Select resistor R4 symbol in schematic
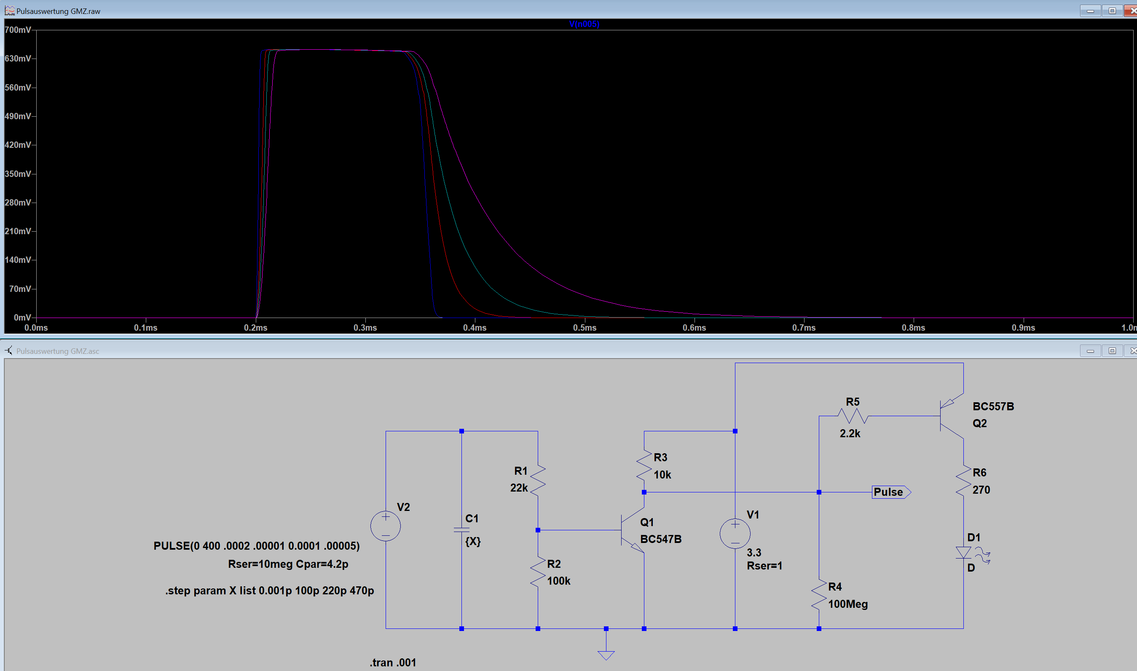Screen dimensions: 1137x671 click(x=818, y=595)
